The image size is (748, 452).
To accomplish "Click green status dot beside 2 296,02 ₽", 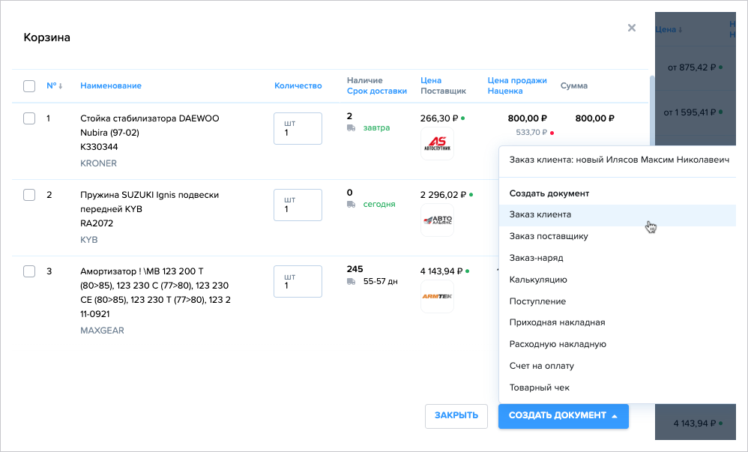I will 471,195.
